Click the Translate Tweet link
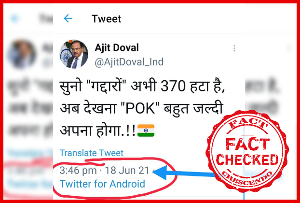Screen dimensions: 300x203 92,153
